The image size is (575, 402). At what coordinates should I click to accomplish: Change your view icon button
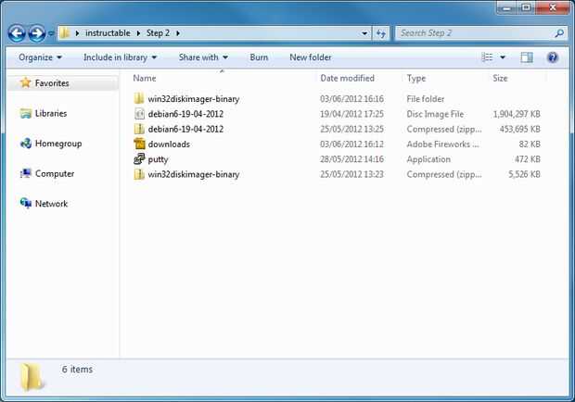(x=487, y=57)
